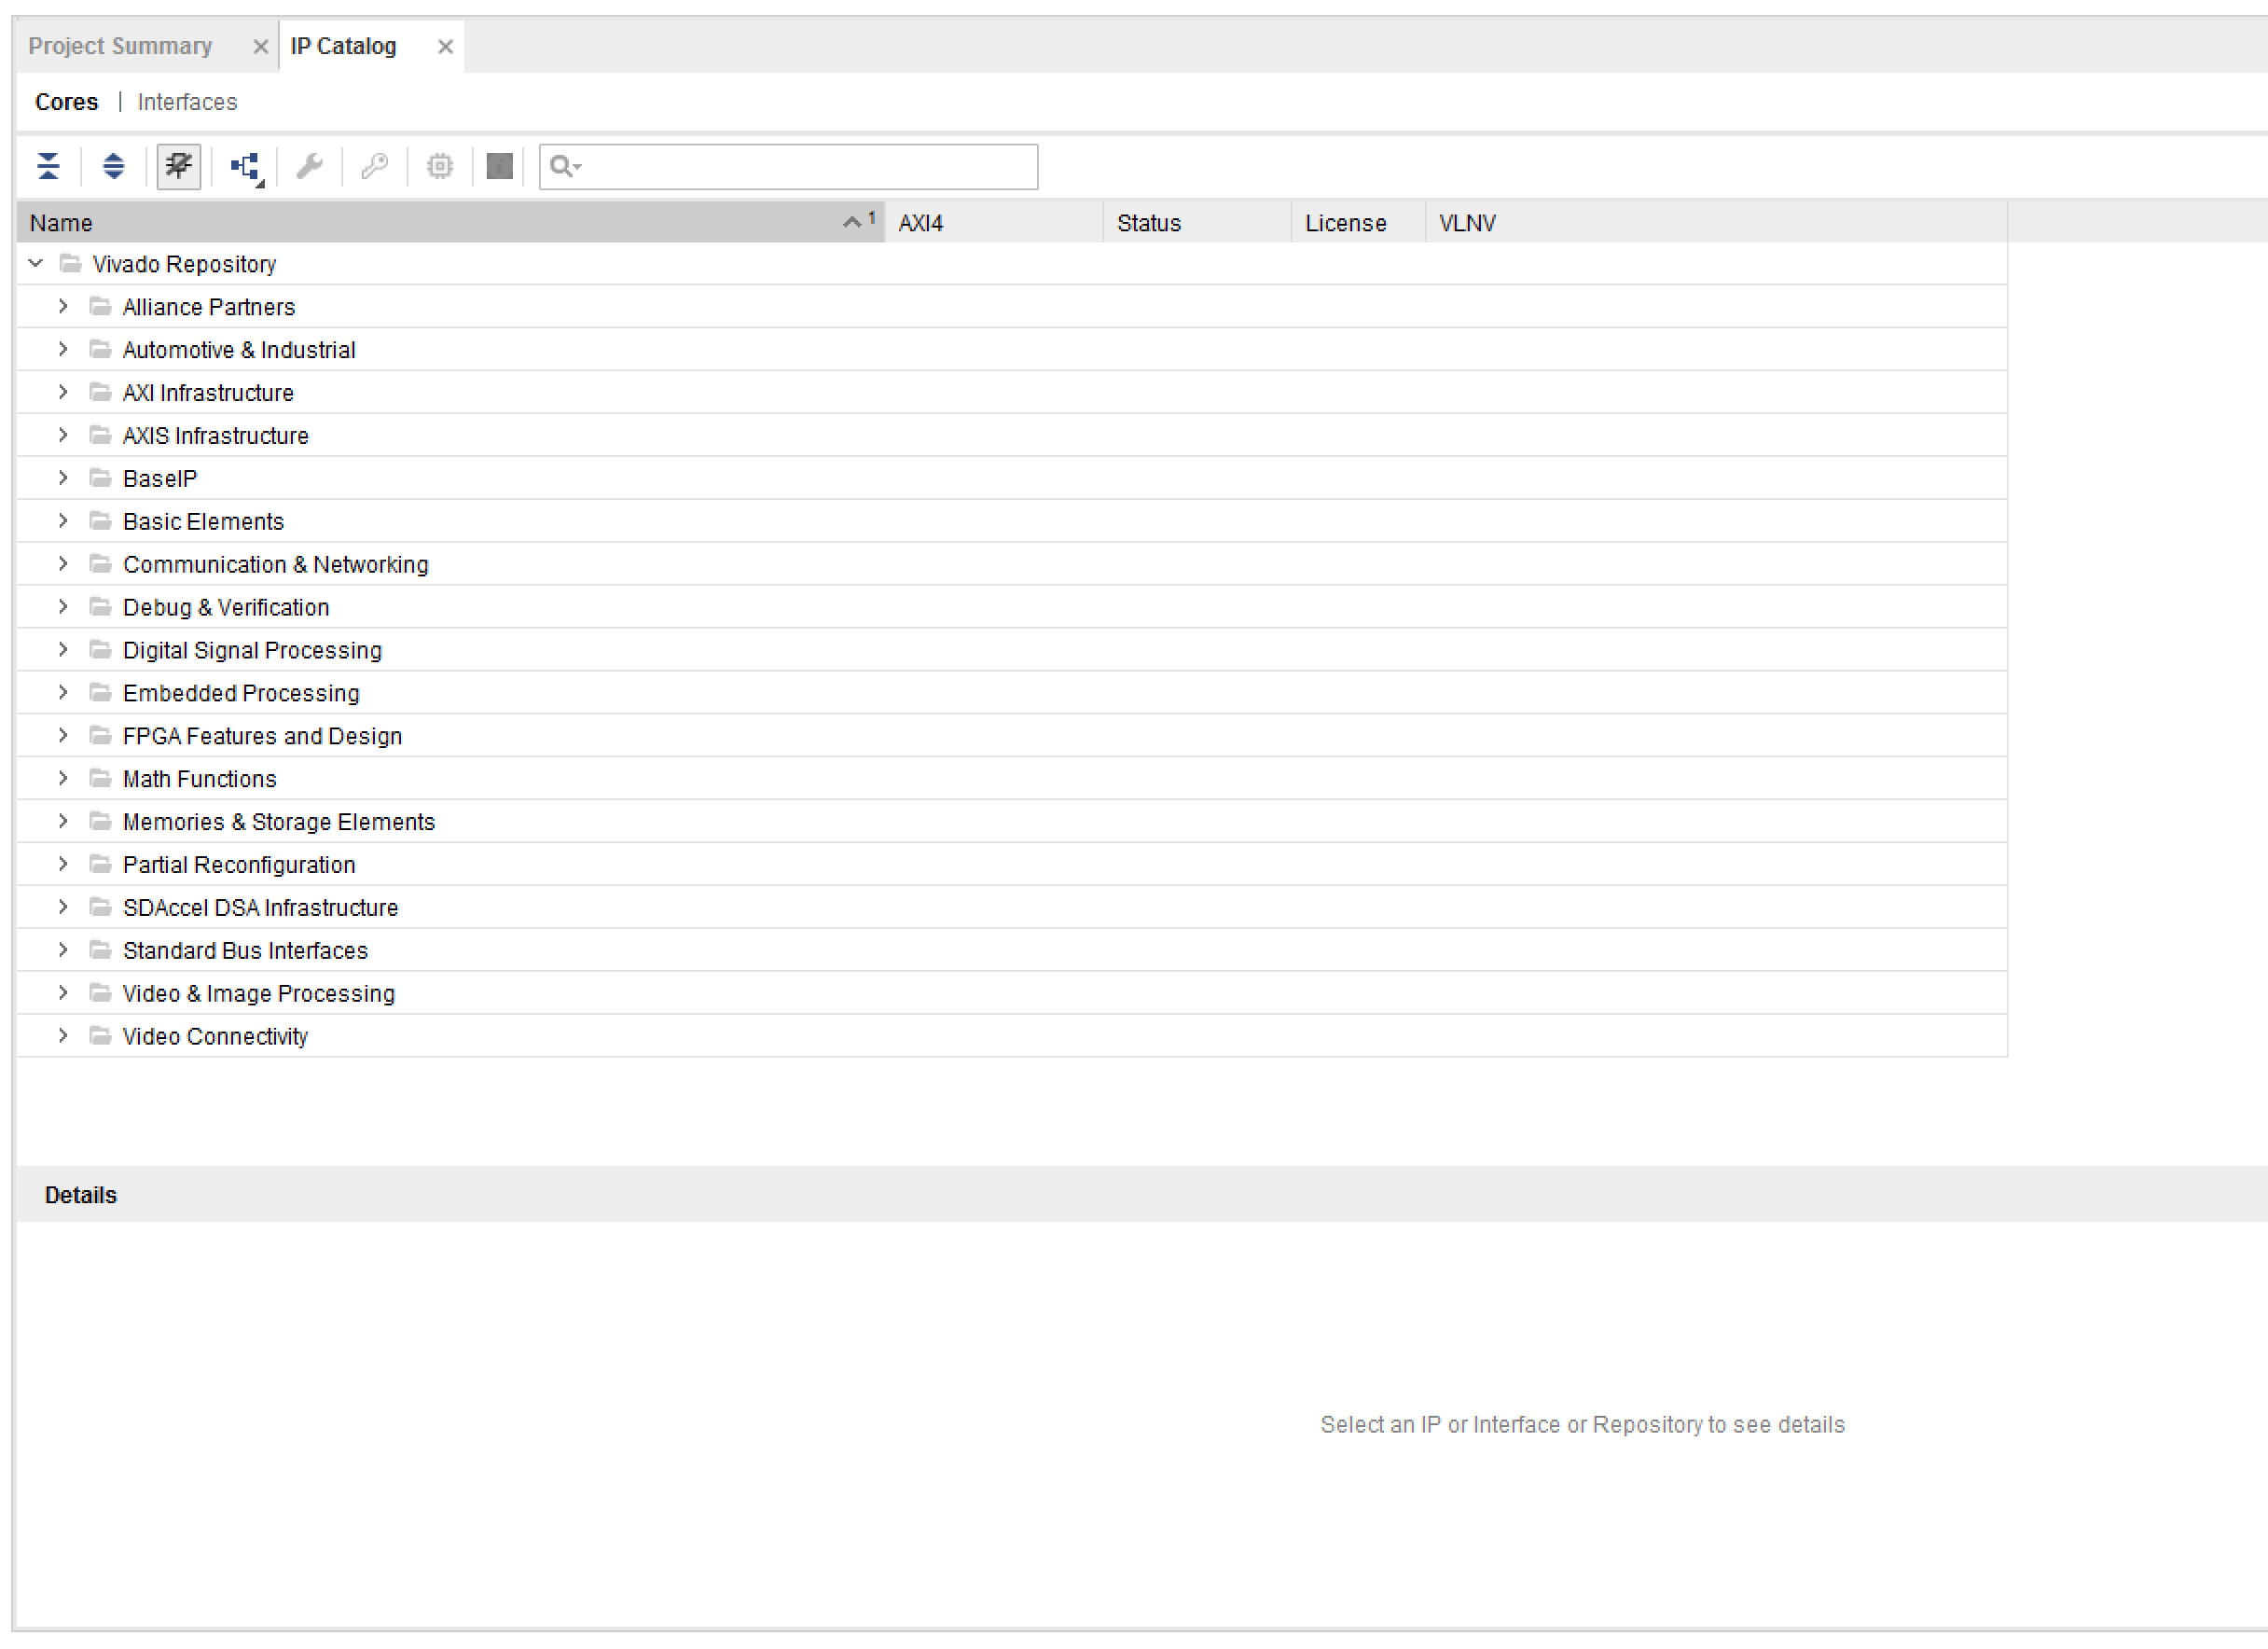
Task: Click the Collapse All toolbar icon
Action: [x=48, y=166]
